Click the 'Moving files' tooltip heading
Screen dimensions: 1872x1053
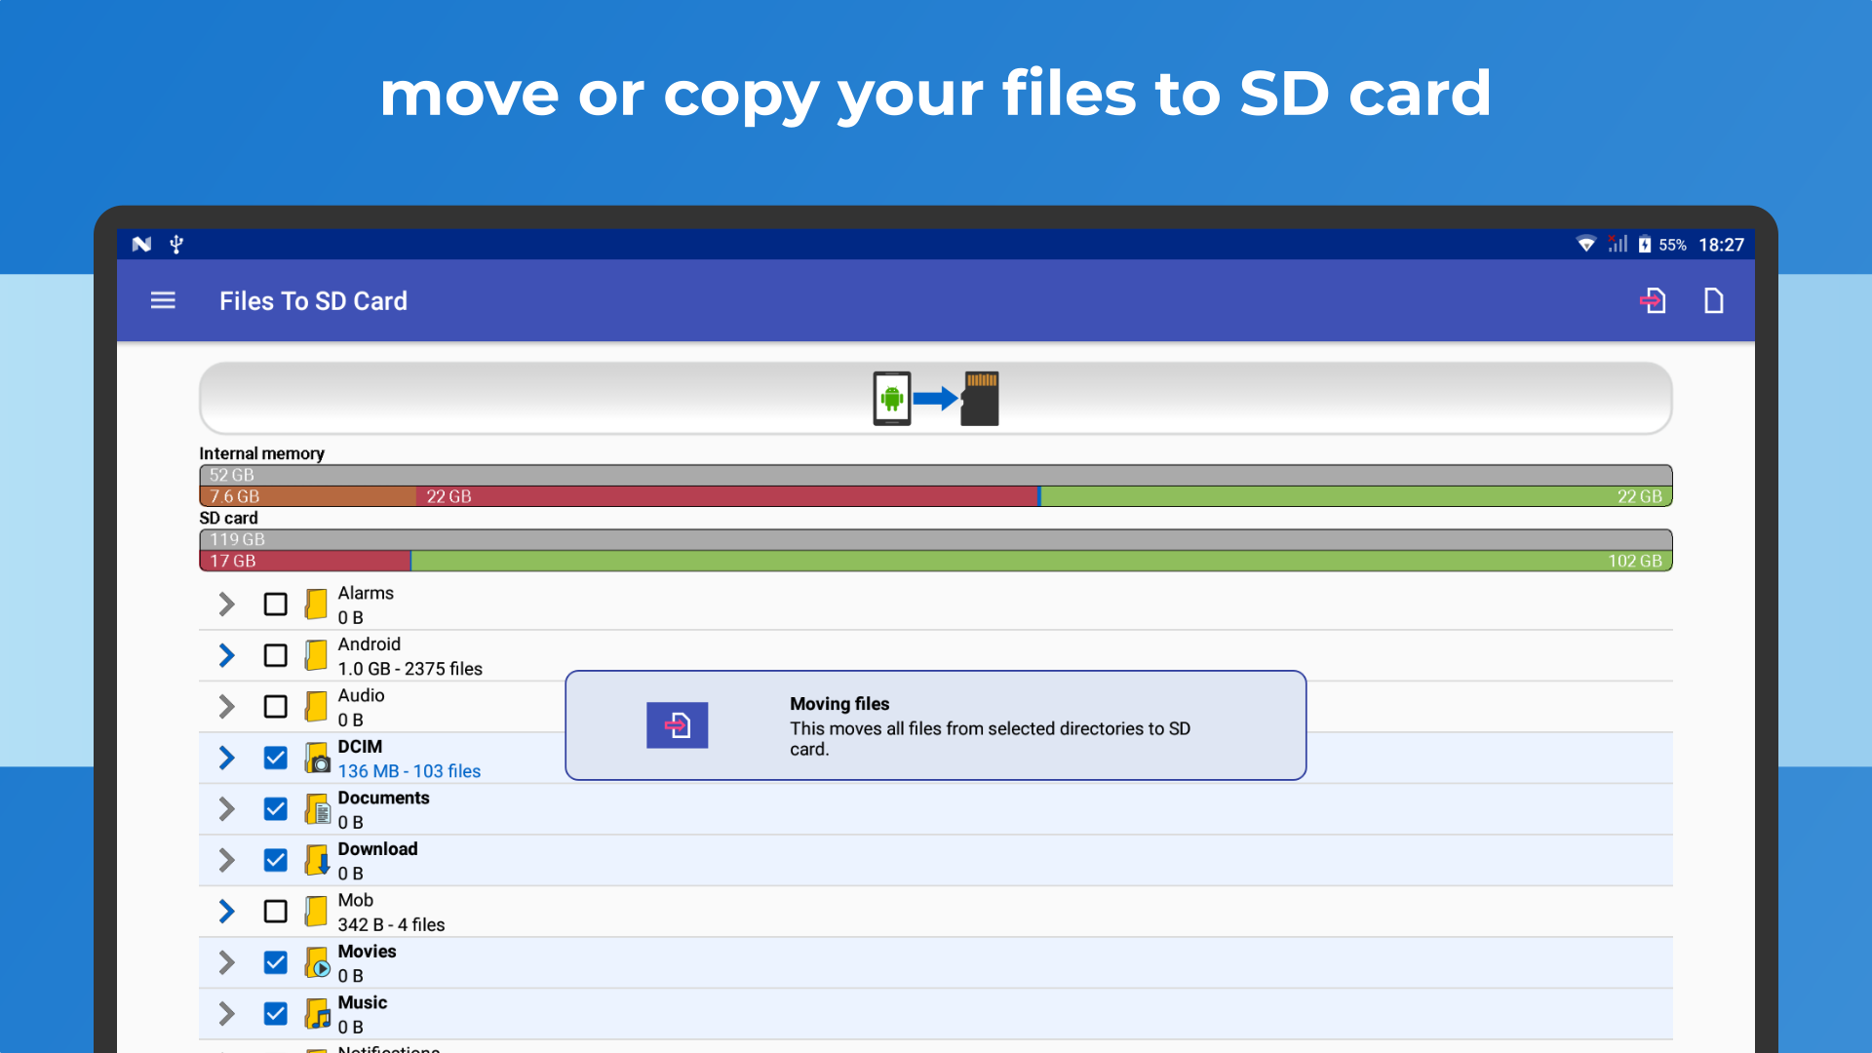[x=839, y=704]
